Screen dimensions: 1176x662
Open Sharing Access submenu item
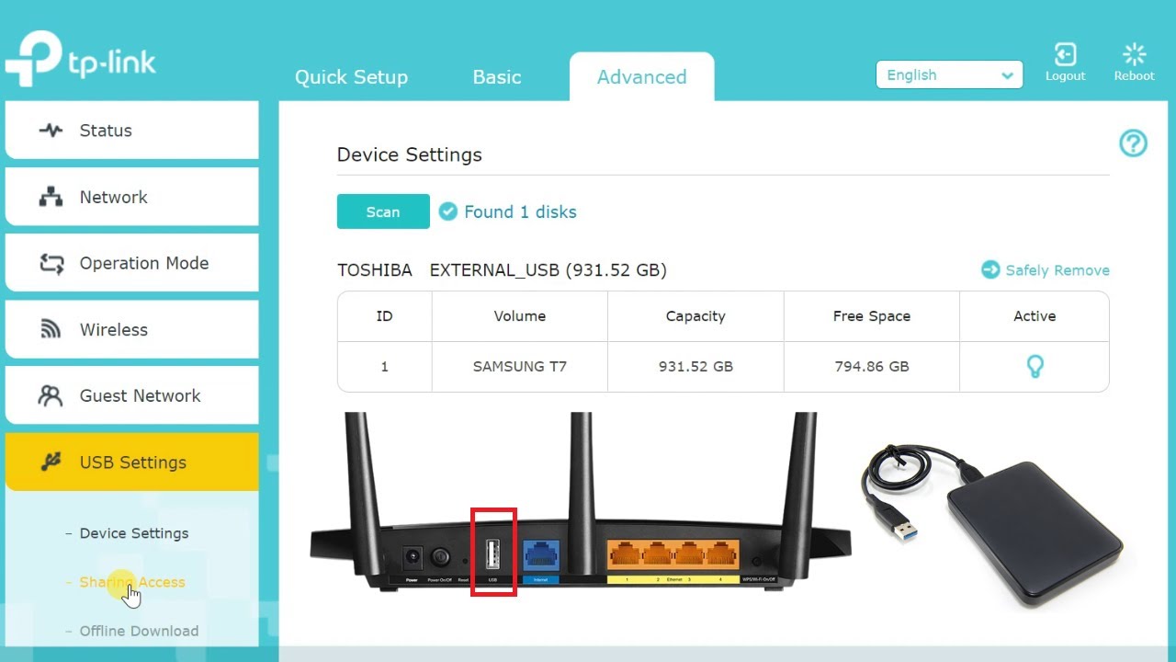coord(132,582)
